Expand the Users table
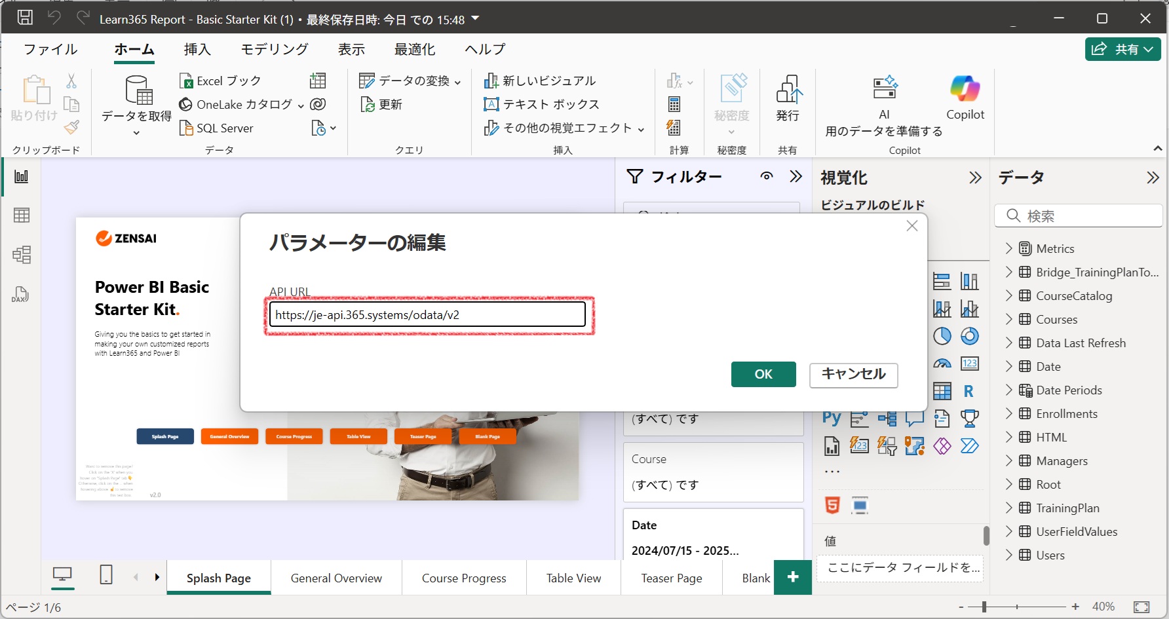1169x619 pixels. pos(1008,555)
